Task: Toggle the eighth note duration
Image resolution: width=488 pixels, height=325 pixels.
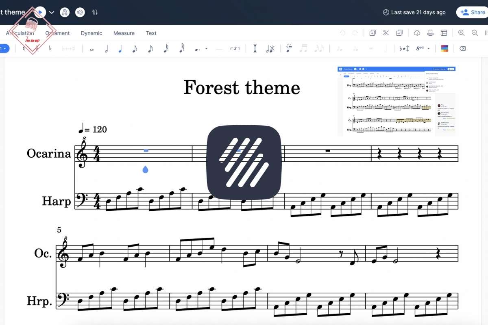Action: [x=135, y=49]
